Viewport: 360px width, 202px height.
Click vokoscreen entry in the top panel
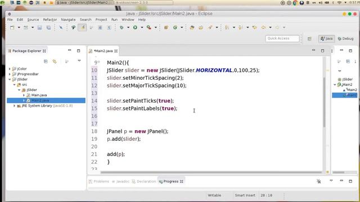(144, 2)
